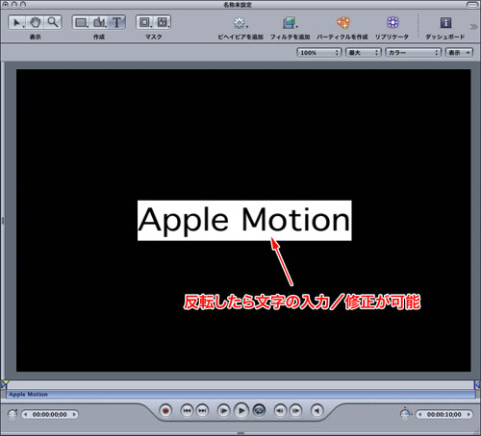Viewport: 481px width, 436px height.
Task: Select the Text (T) tool
Action: (x=116, y=22)
